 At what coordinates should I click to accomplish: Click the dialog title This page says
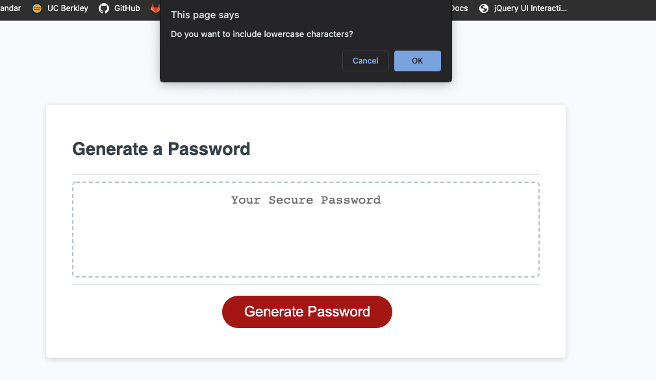[204, 14]
